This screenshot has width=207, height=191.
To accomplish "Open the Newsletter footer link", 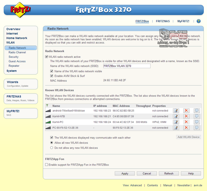I will click(184, 185).
